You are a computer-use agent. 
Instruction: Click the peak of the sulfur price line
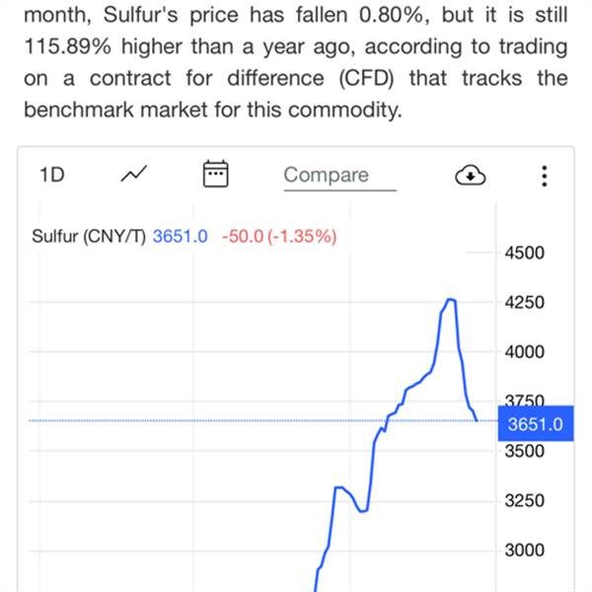point(451,299)
